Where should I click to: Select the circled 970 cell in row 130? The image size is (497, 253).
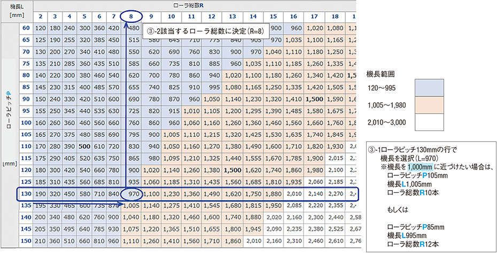point(134,195)
